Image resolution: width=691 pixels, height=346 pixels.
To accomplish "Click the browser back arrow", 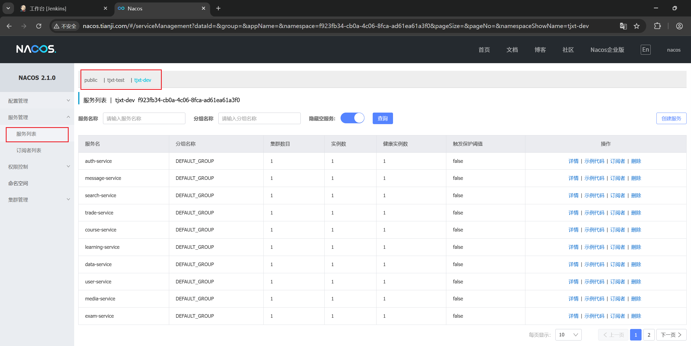I will pyautogui.click(x=9, y=26).
